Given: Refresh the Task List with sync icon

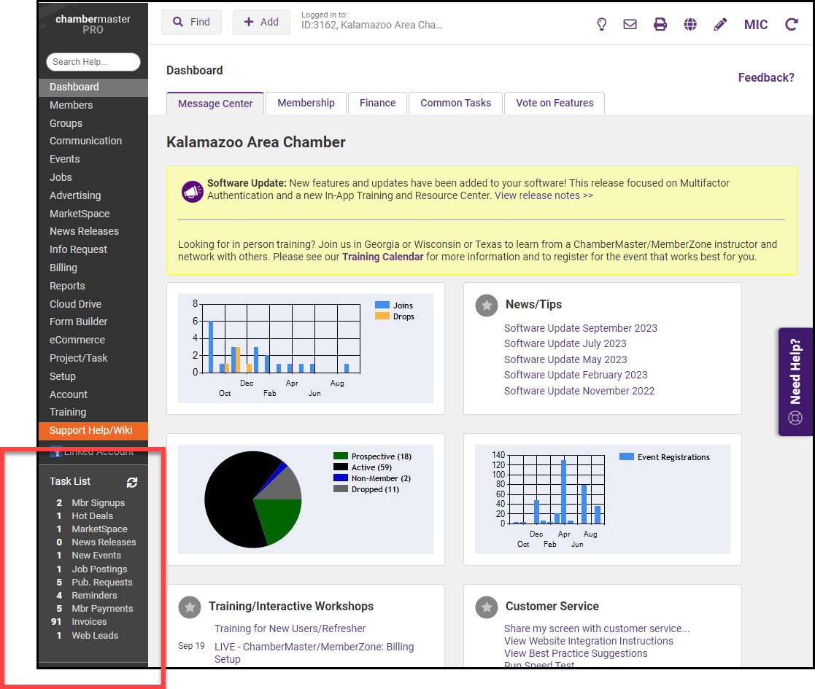Looking at the screenshot, I should tap(132, 482).
